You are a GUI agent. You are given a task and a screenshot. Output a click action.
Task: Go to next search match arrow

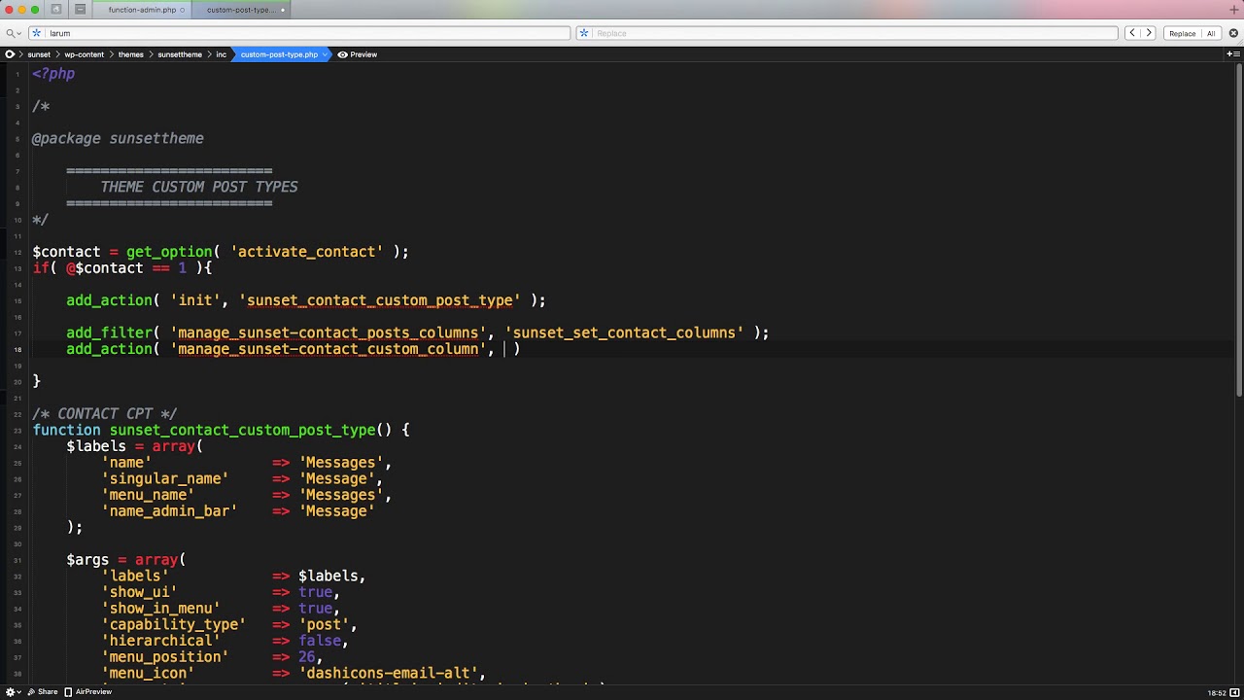coord(1148,33)
